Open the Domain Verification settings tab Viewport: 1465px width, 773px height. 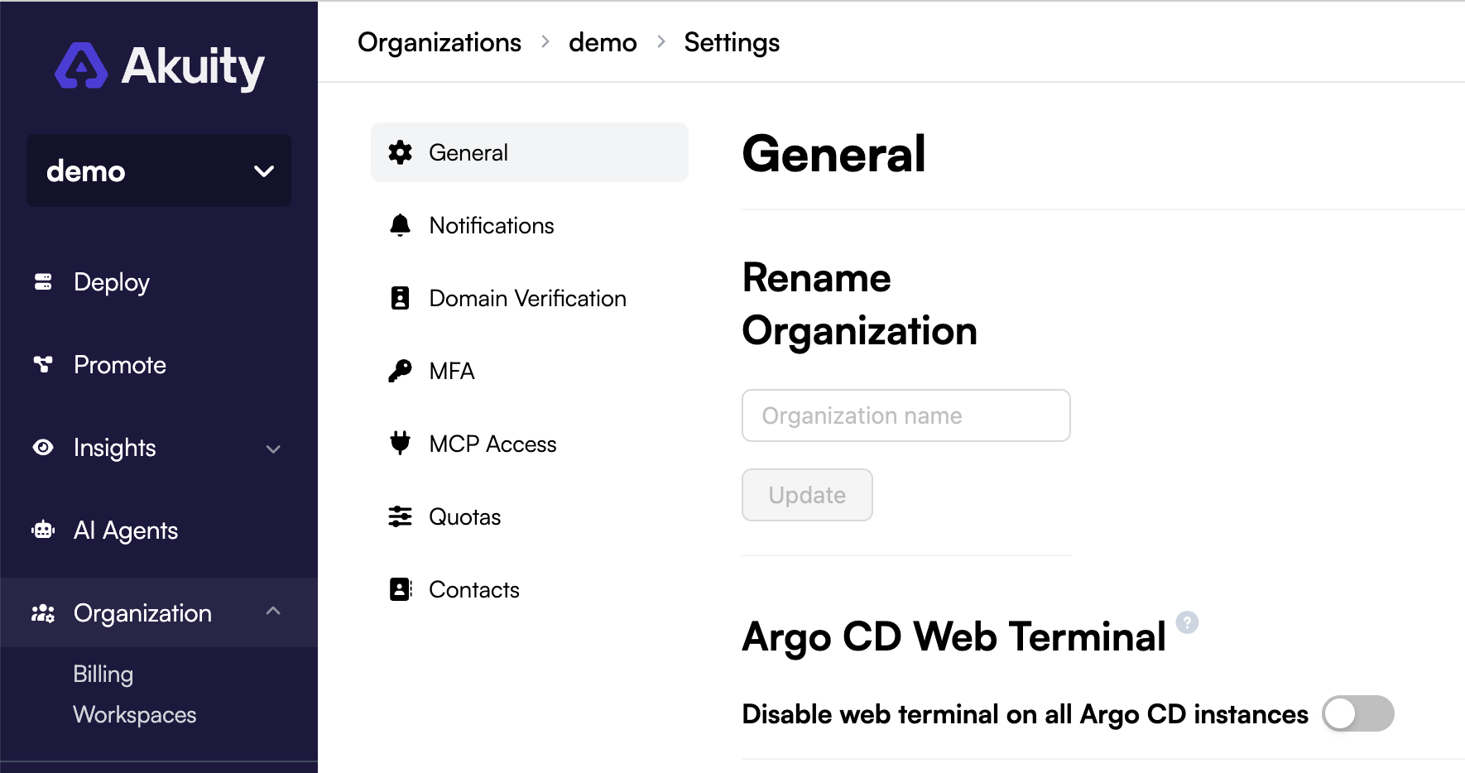coord(530,298)
